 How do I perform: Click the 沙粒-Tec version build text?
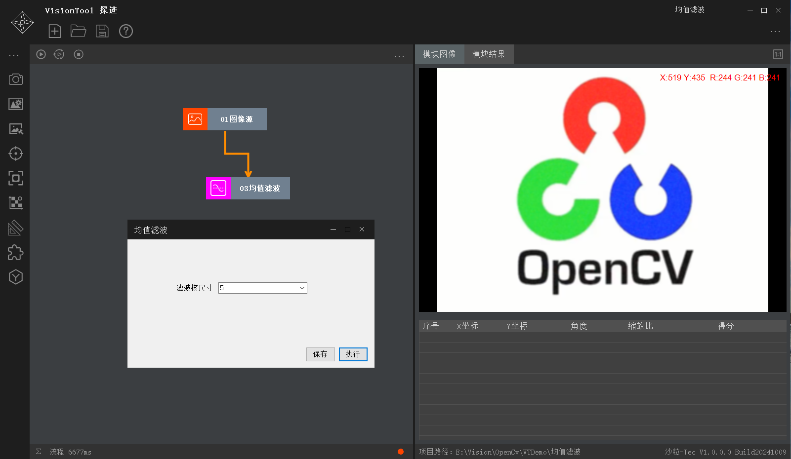coord(725,452)
